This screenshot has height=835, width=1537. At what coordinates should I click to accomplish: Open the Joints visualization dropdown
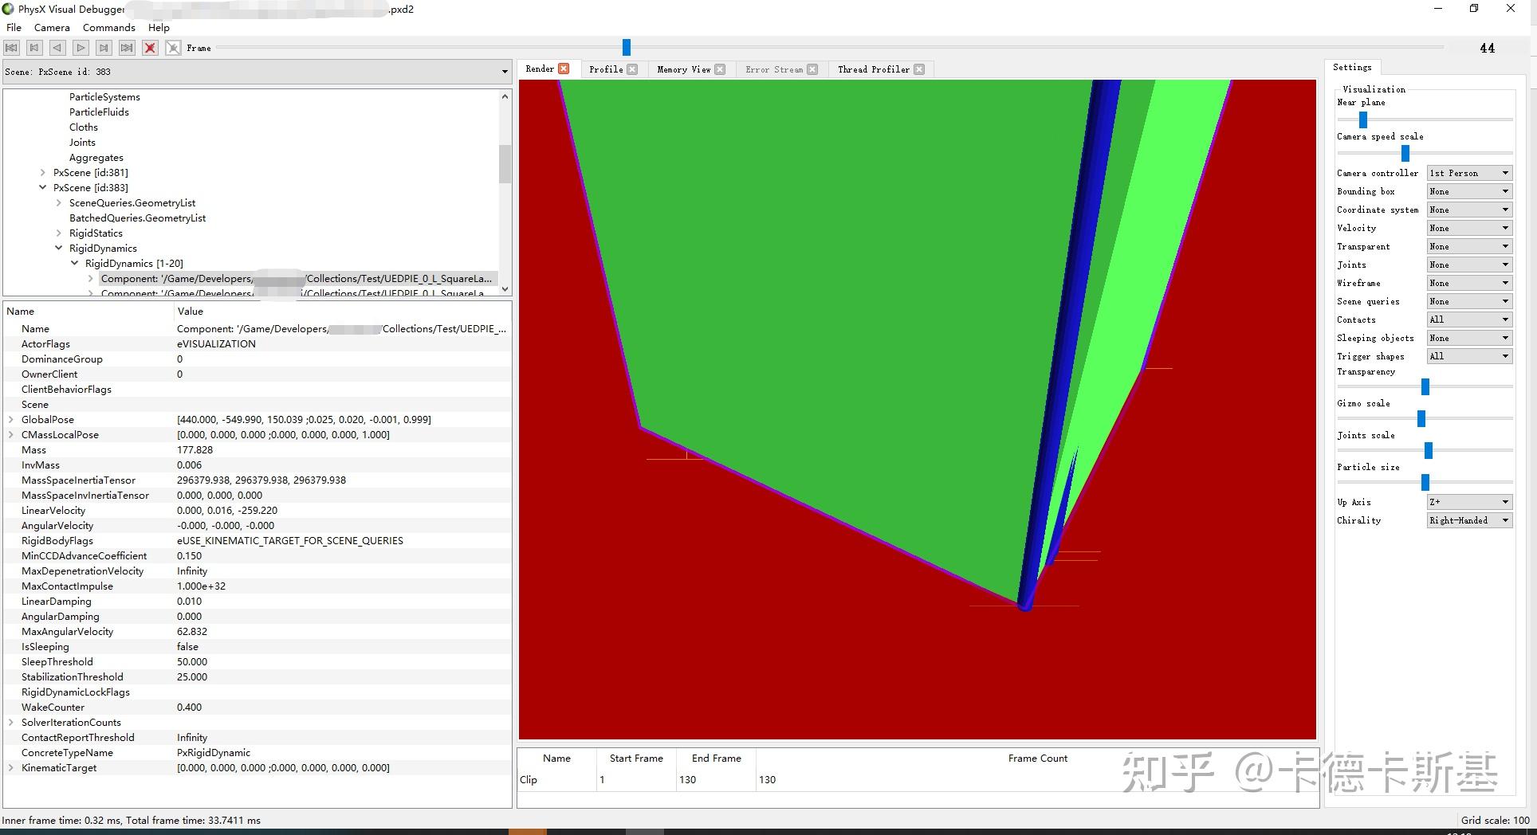[x=1469, y=265]
